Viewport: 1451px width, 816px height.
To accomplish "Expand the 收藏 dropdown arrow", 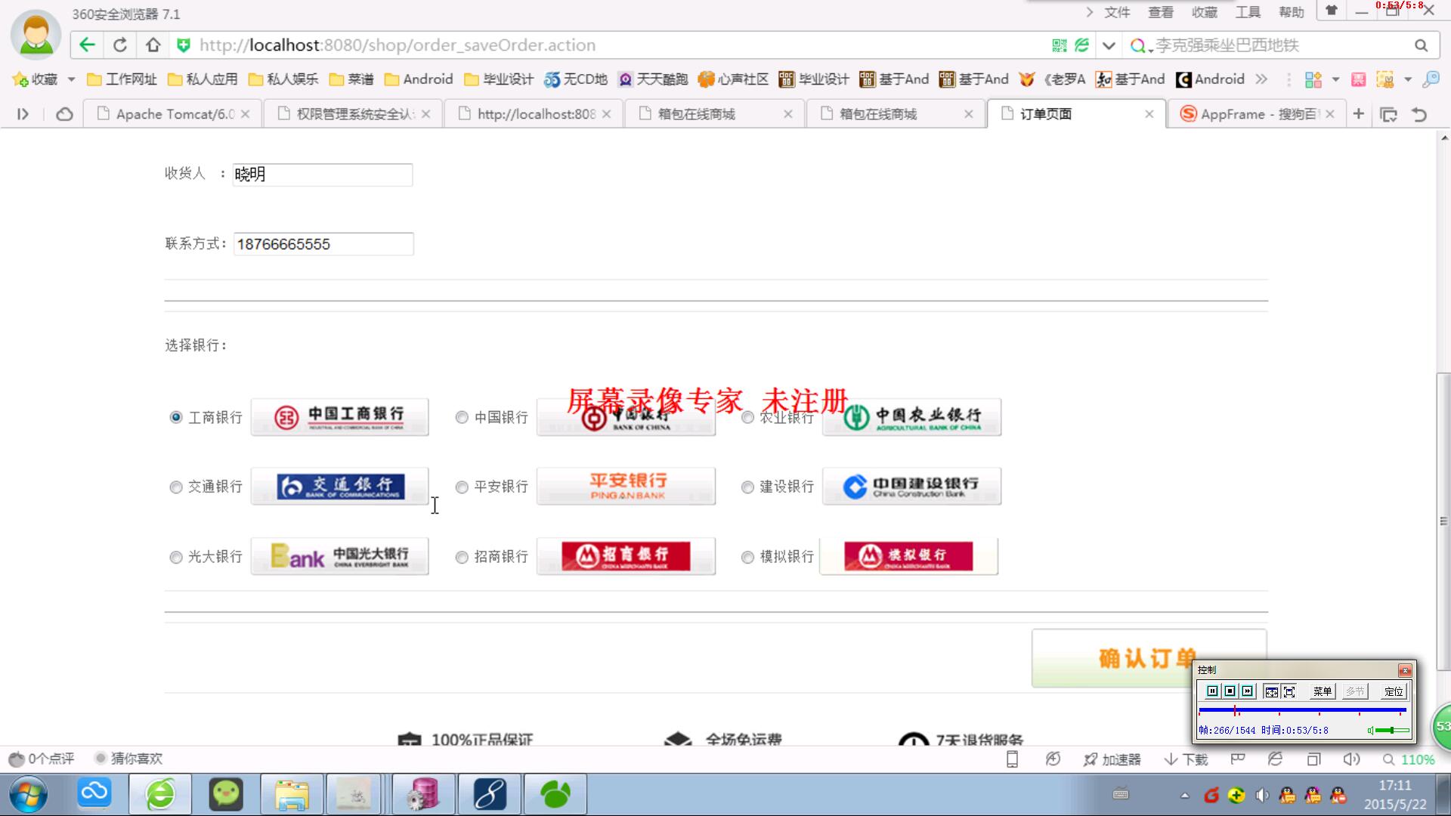I will tap(71, 79).
